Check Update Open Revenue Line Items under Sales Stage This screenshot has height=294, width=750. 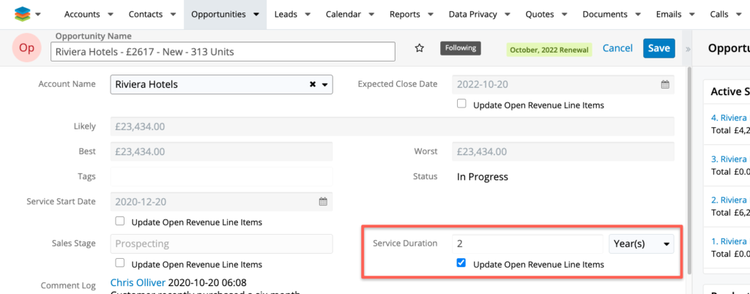(x=120, y=263)
